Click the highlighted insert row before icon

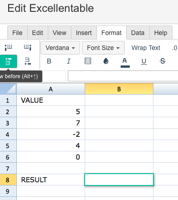8,61
